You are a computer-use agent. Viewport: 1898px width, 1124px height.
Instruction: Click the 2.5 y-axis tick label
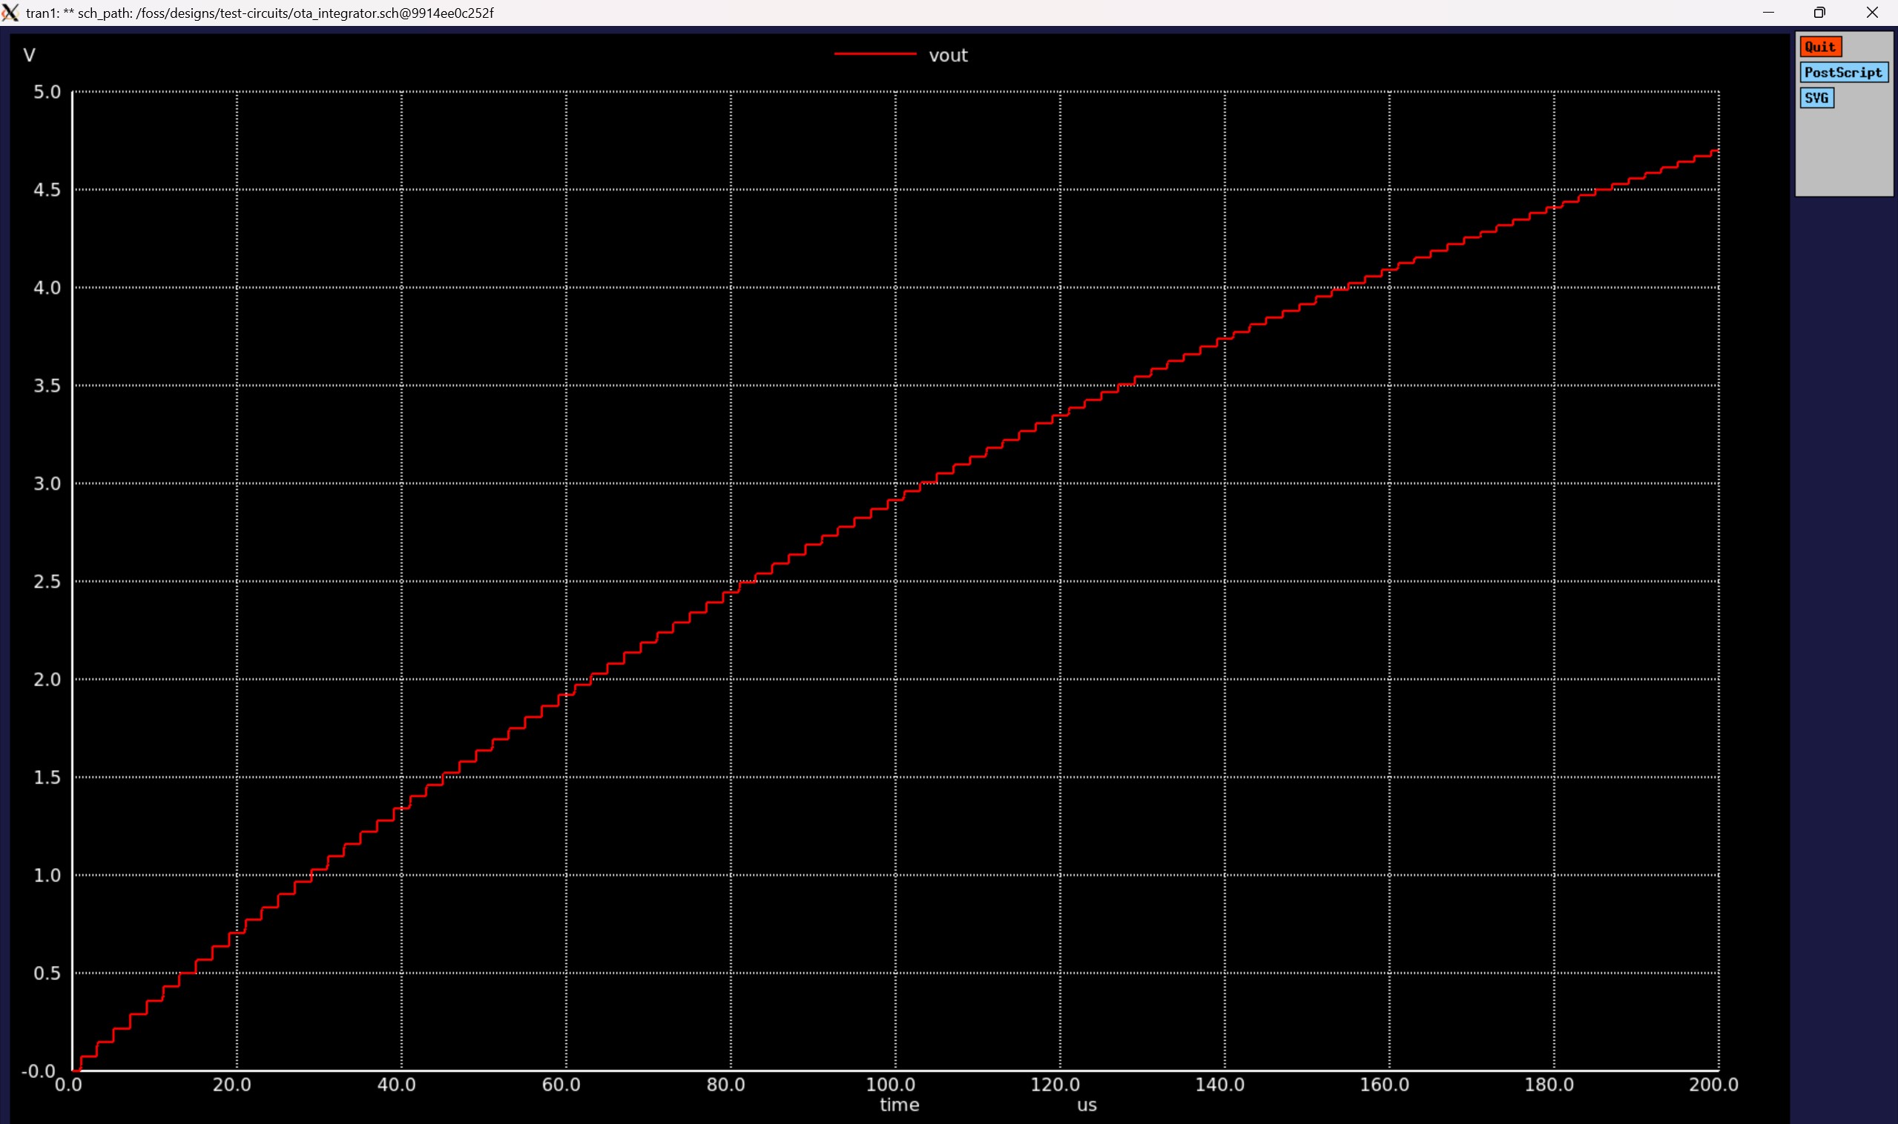pyautogui.click(x=47, y=582)
